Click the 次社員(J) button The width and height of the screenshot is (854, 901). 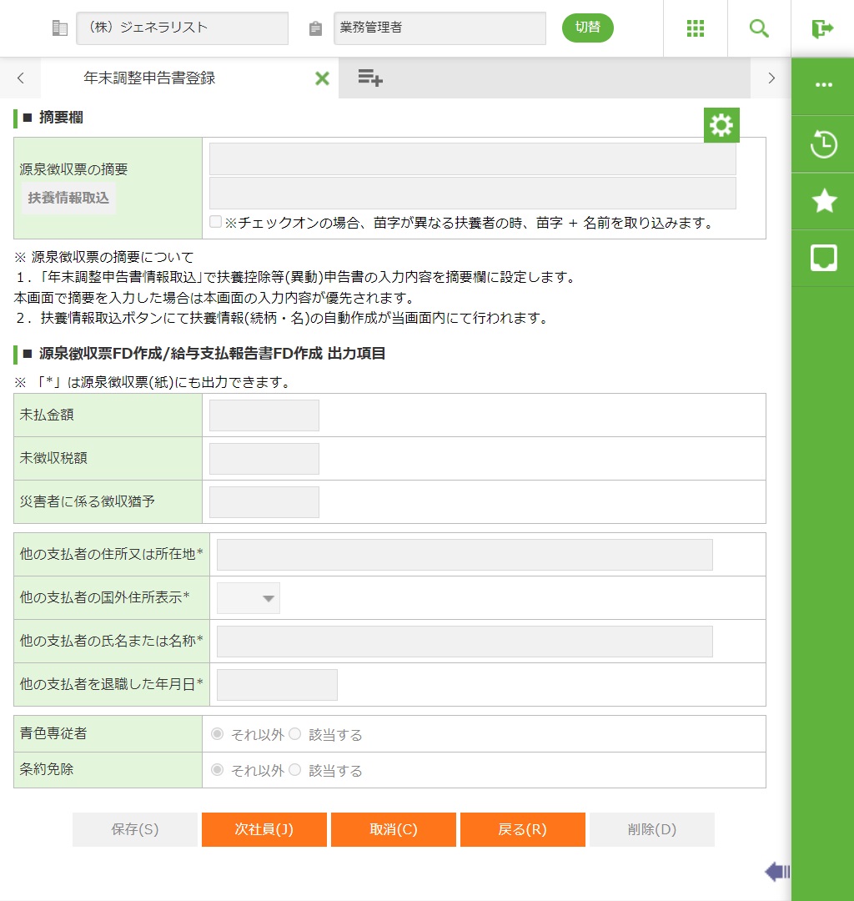coord(264,829)
